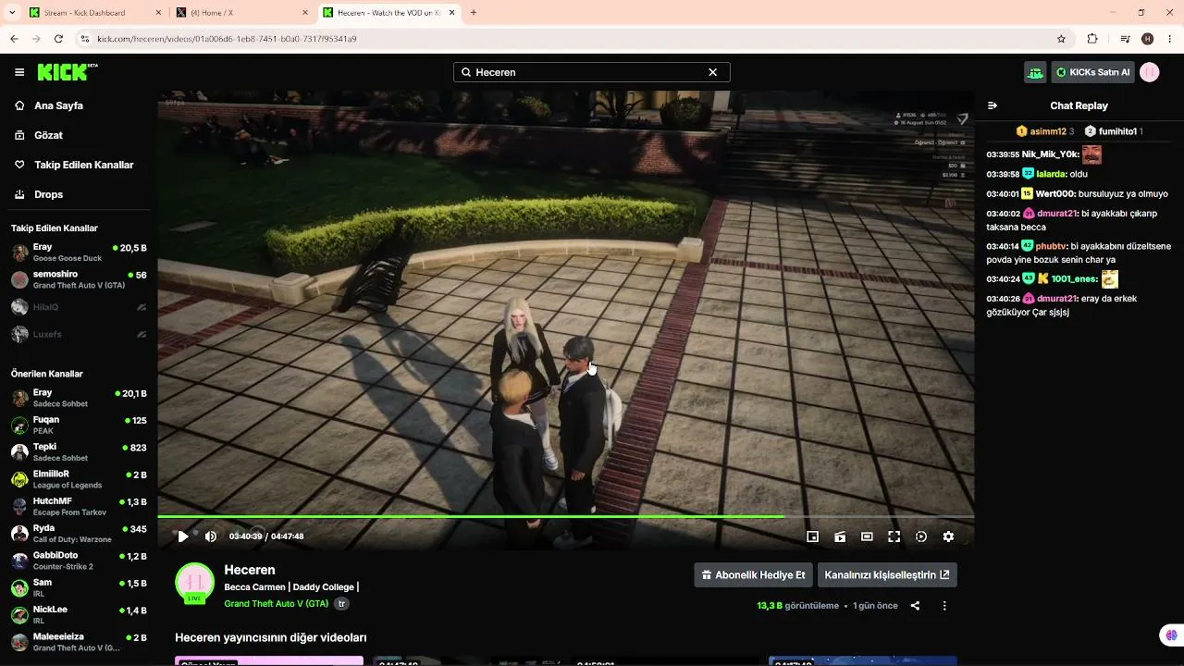Click Kanalınızı kişiselleştirin button
This screenshot has width=1184, height=666.
click(x=887, y=575)
